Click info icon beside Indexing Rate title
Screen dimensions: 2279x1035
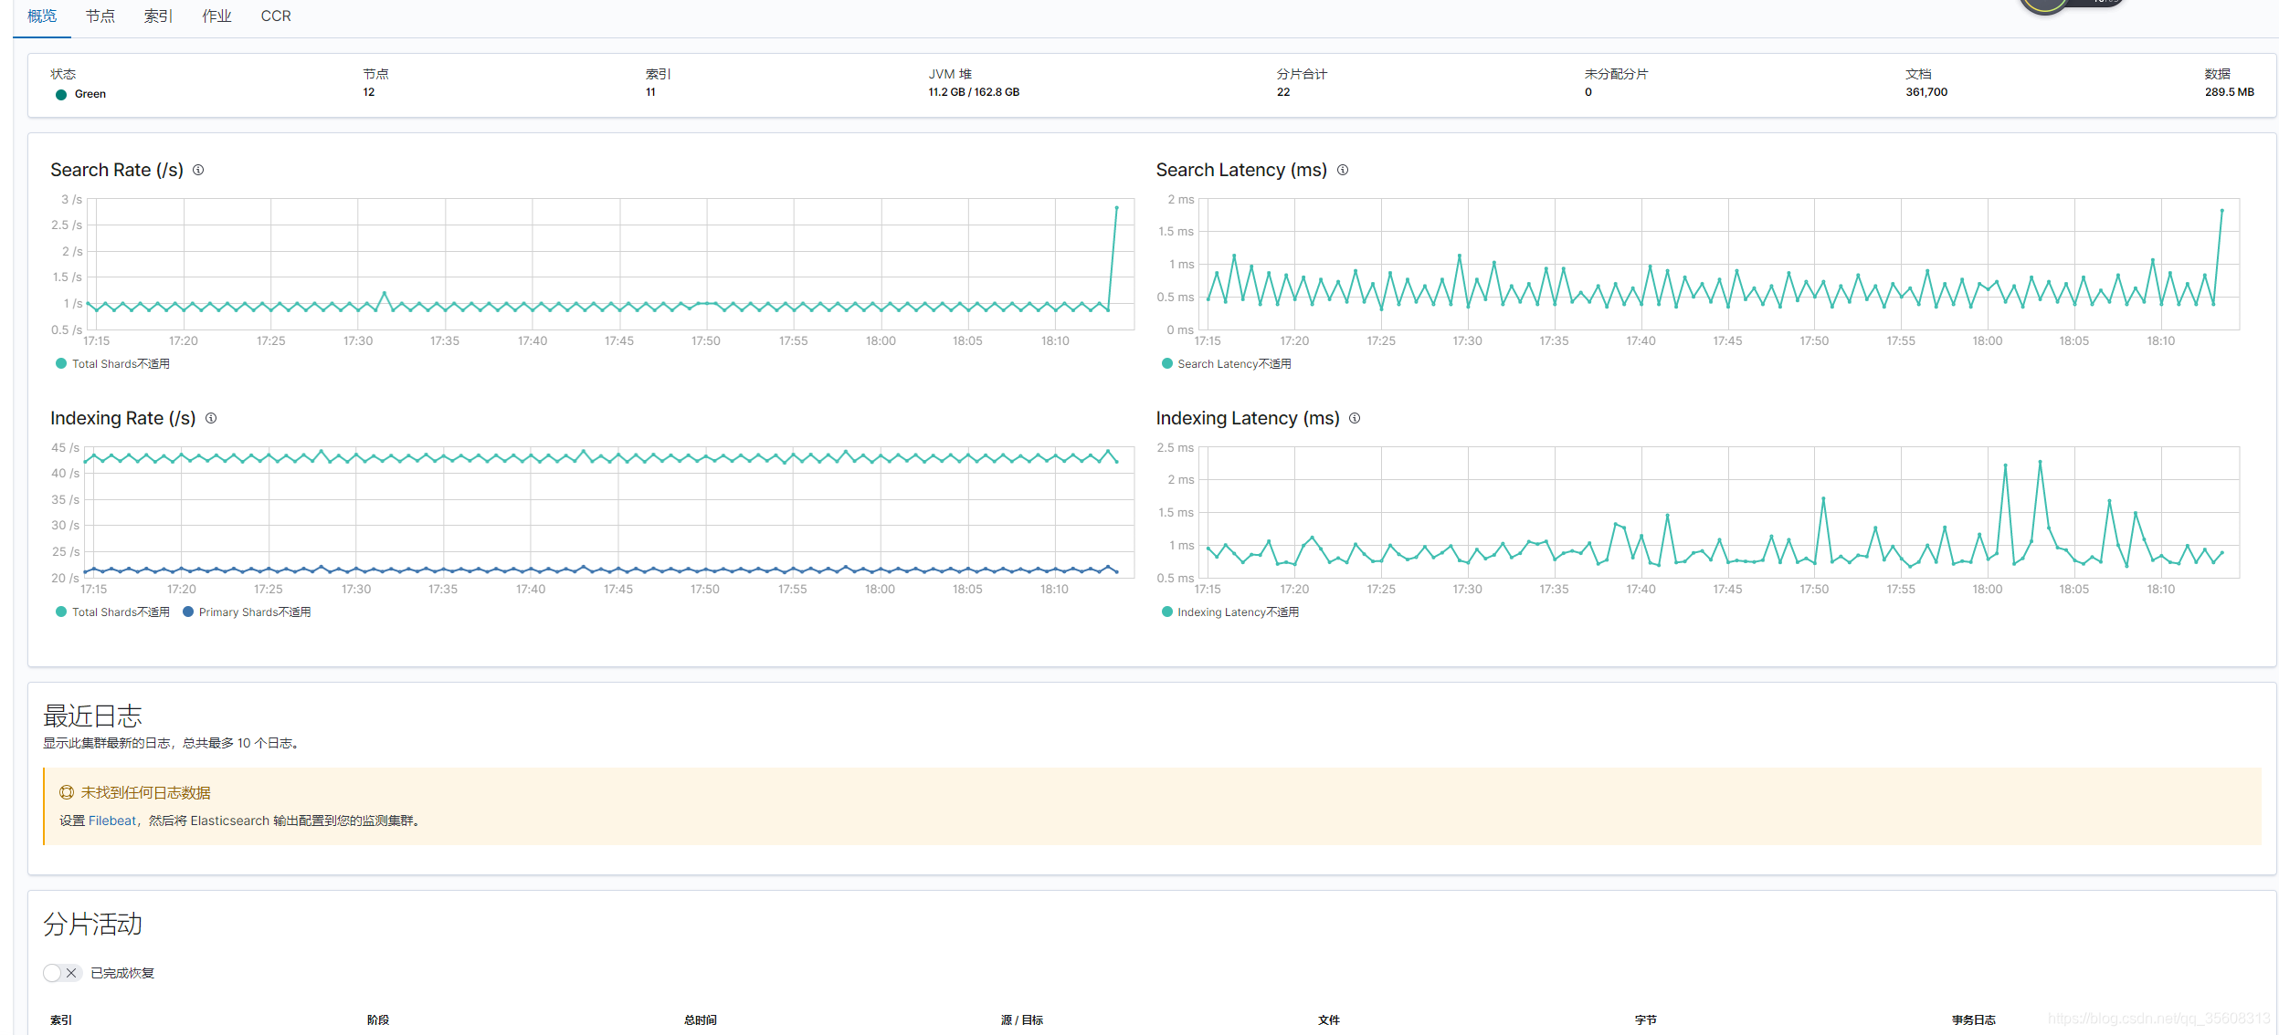pyautogui.click(x=211, y=418)
